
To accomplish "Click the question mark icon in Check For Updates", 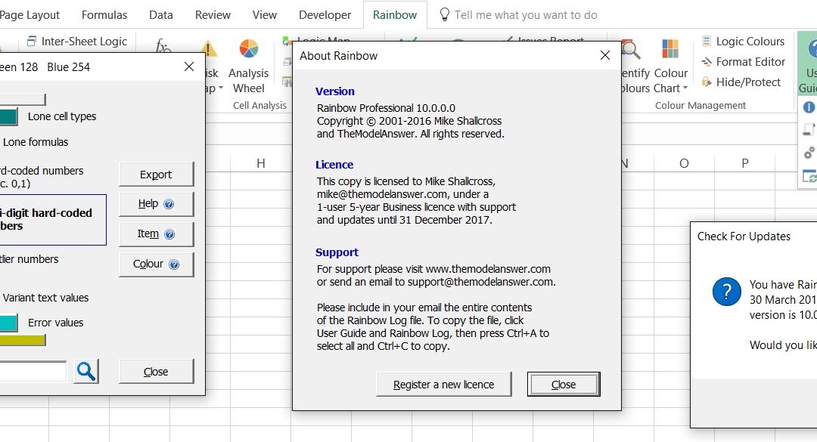I will click(726, 292).
